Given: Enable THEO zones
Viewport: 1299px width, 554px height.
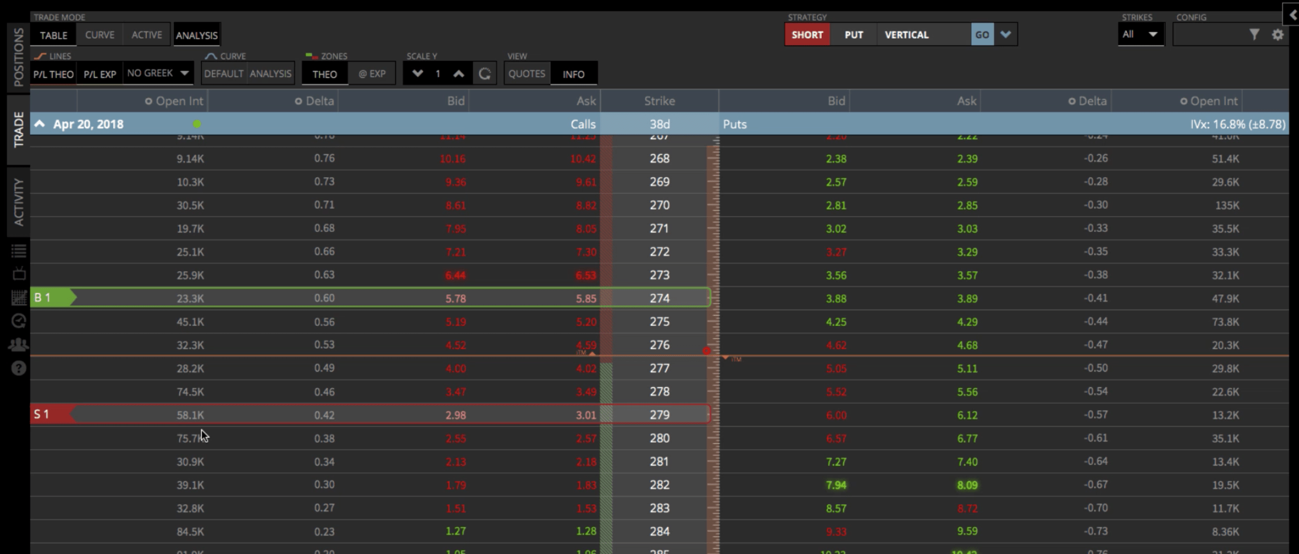Looking at the screenshot, I should pos(325,74).
